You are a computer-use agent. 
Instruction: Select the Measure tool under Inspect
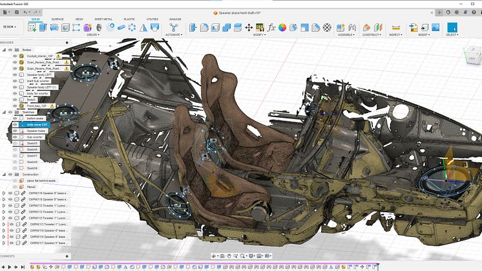(396, 27)
